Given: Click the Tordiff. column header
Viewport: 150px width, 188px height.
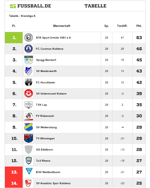Looking at the screenshot, I should tap(122, 26).
